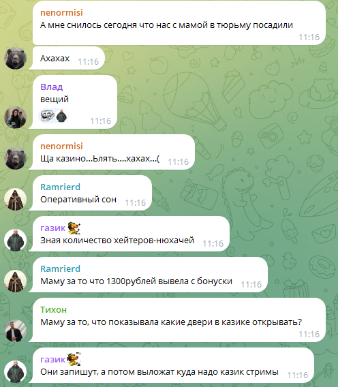Click the small avatar reaction under вещий
Image resolution: width=338 pixels, height=387 pixels.
[61, 116]
